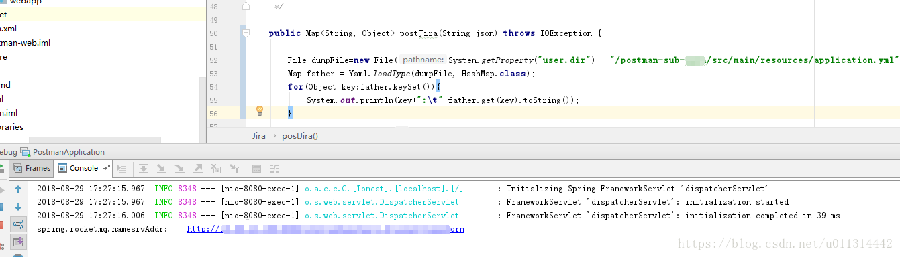This screenshot has width=900, height=257.
Task: Click 'spring.rocketmq.namesrvAddr:' console output
Action: click(101, 229)
